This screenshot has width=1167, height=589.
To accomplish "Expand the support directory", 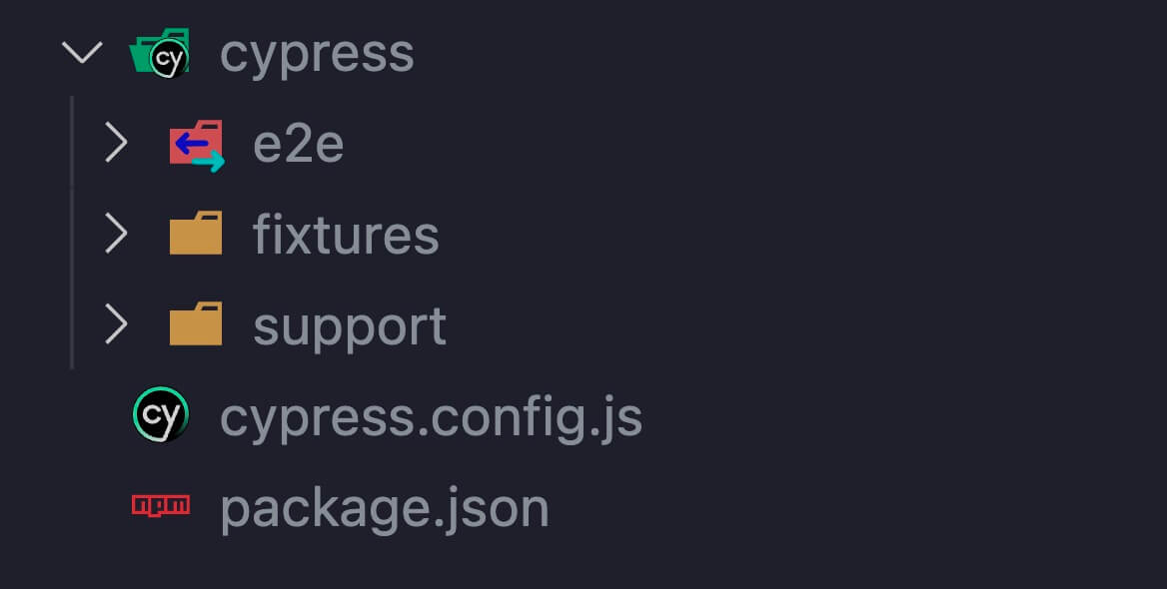I will click(x=117, y=324).
